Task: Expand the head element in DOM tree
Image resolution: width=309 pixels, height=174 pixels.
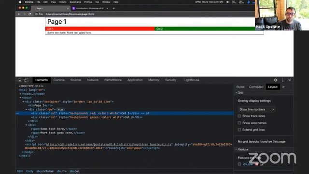Action: click(x=20, y=94)
